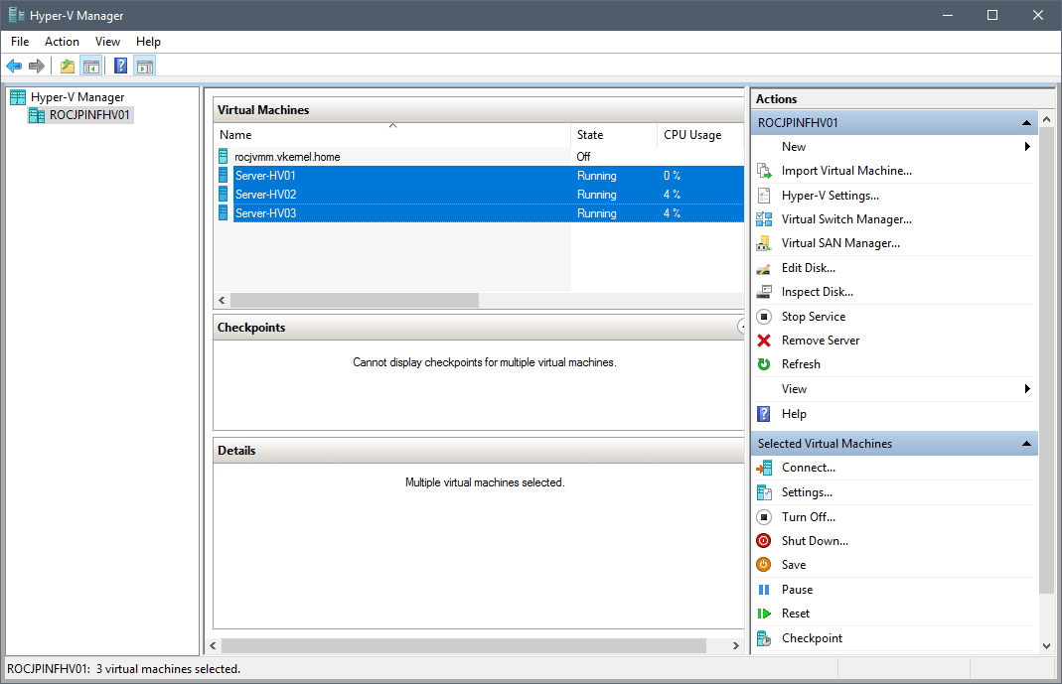
Task: Click the Virtual Switch Manager icon
Action: coord(764,219)
